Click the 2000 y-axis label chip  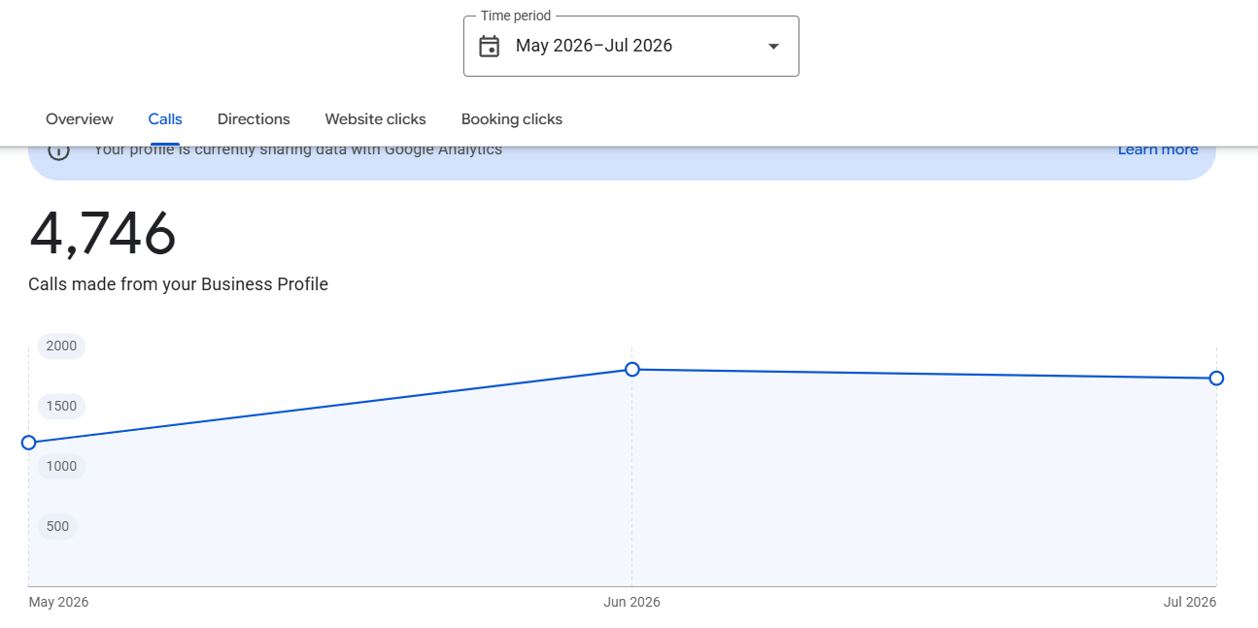click(61, 347)
